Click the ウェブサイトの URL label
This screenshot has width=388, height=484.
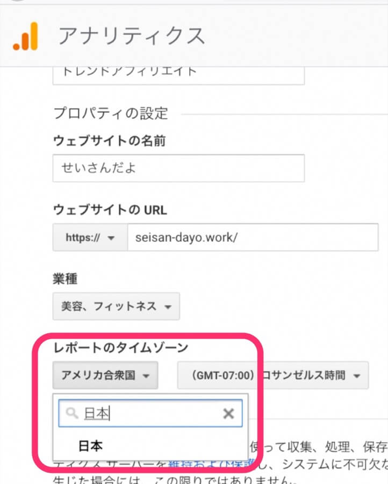109,210
